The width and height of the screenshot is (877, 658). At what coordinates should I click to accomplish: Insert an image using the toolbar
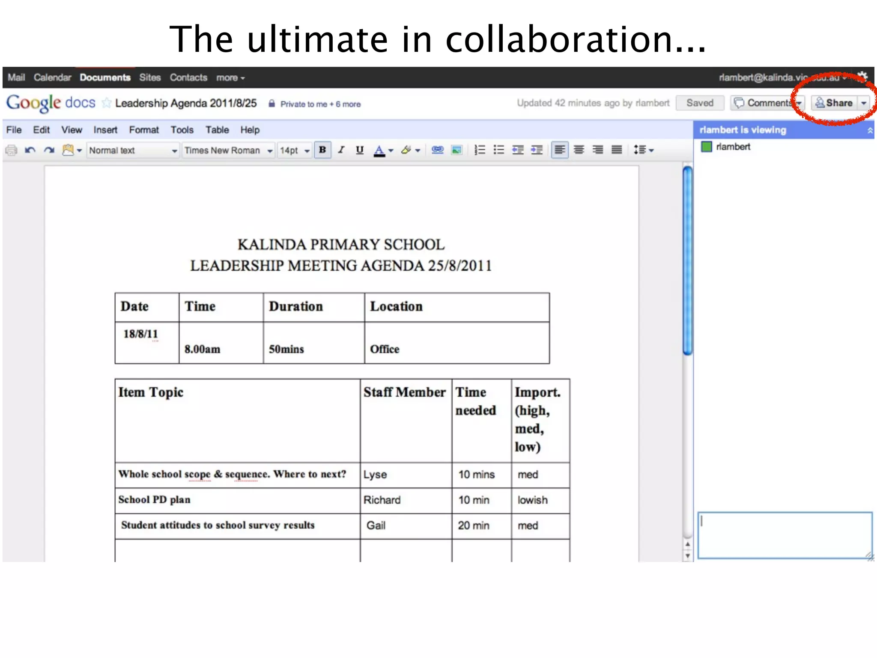[457, 150]
